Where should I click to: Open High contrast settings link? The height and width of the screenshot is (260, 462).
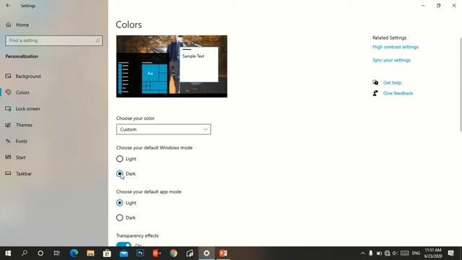tap(396, 47)
